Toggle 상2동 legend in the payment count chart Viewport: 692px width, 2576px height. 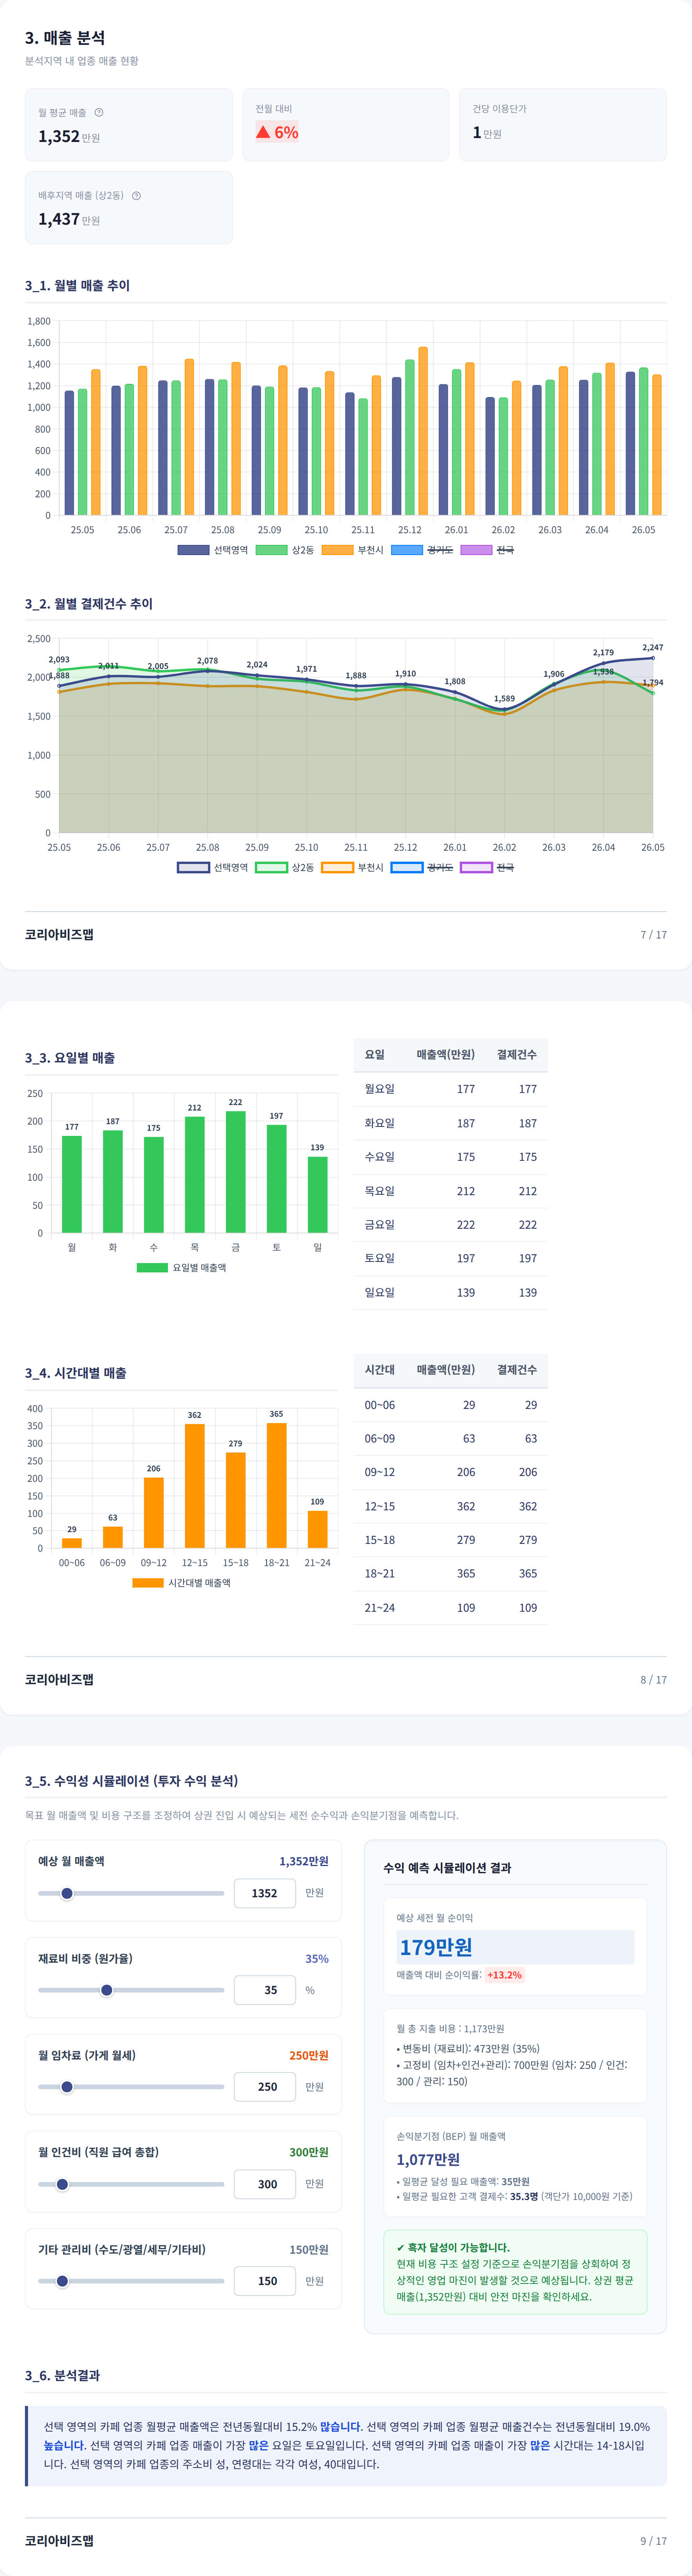click(284, 867)
